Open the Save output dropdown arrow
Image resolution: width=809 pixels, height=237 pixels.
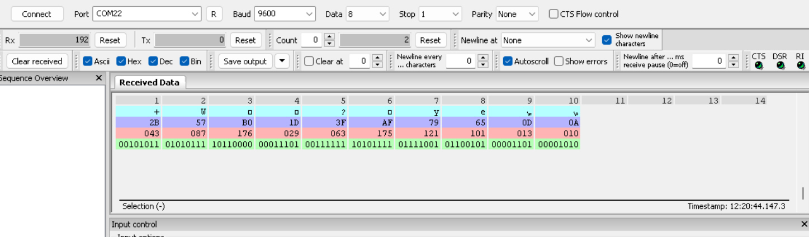click(282, 61)
